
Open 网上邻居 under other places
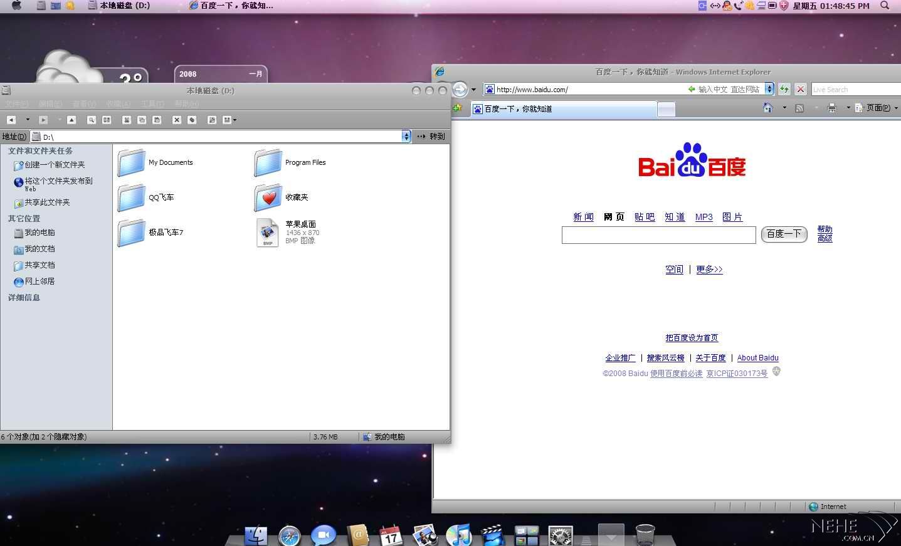[34, 281]
